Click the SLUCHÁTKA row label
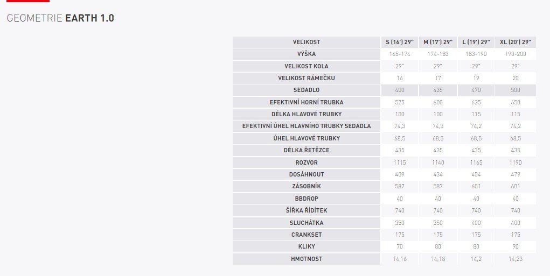Screen dimensions: 550x276 point(306,223)
